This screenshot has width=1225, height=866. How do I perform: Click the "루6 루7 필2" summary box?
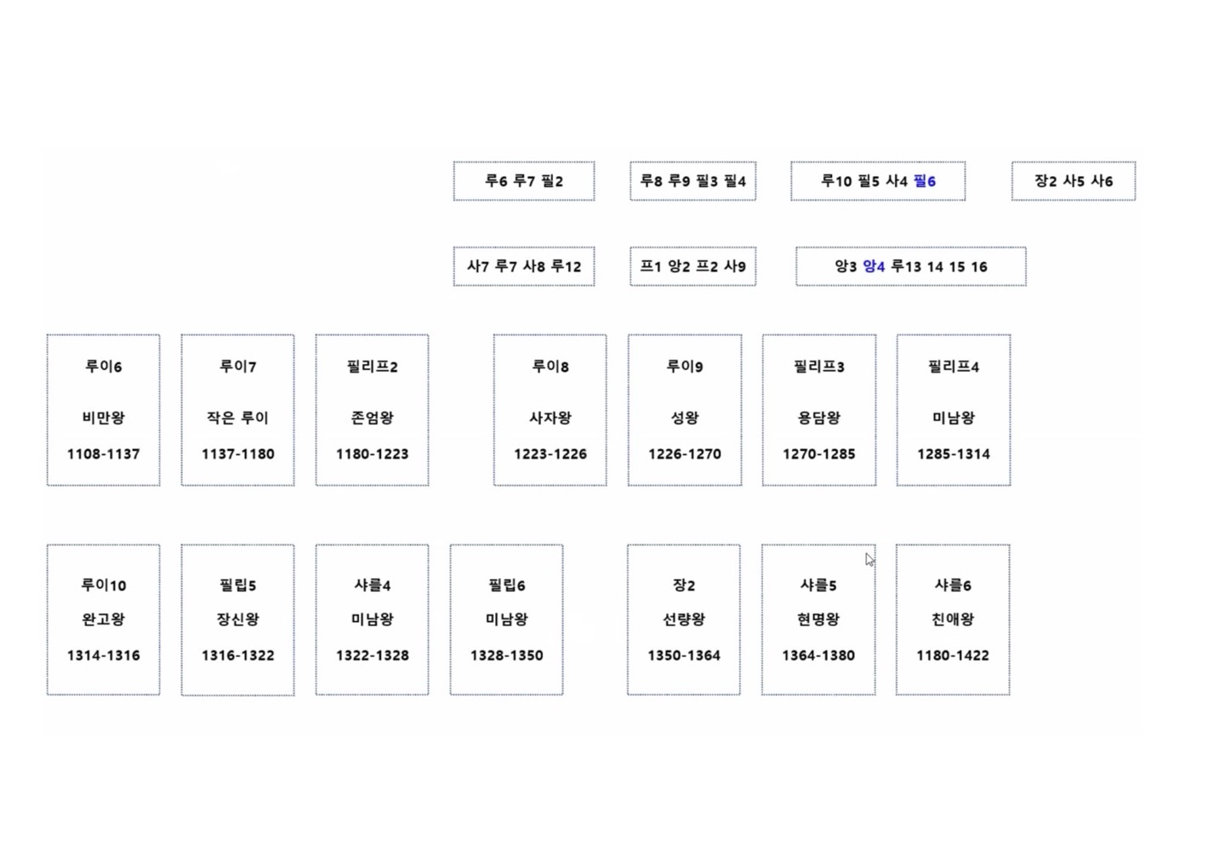pyautogui.click(x=523, y=181)
